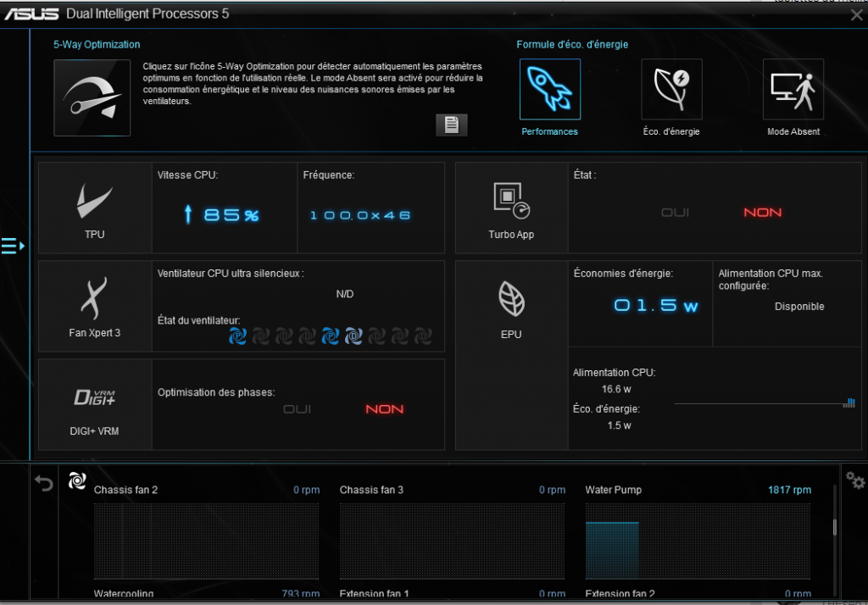Open the Fan Xpert 3 module

point(95,306)
